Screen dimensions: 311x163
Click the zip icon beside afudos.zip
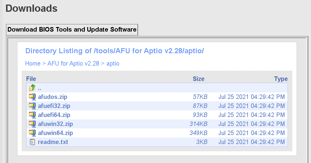point(32,97)
